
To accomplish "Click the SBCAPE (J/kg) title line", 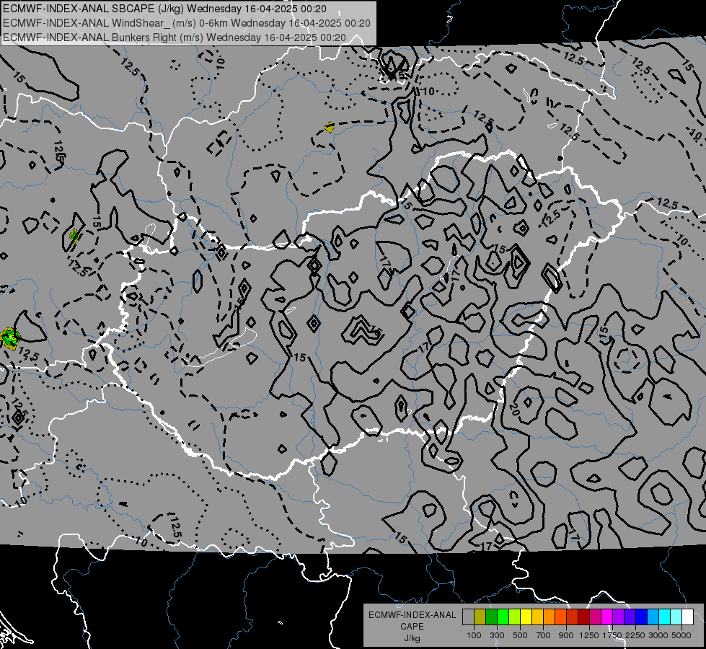I will [165, 9].
